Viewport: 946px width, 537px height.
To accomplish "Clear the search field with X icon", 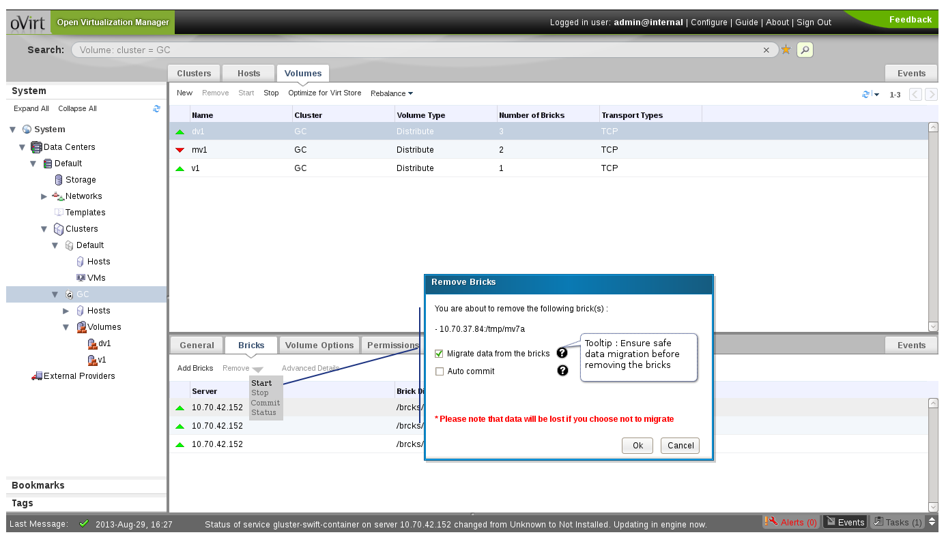I will pos(766,50).
